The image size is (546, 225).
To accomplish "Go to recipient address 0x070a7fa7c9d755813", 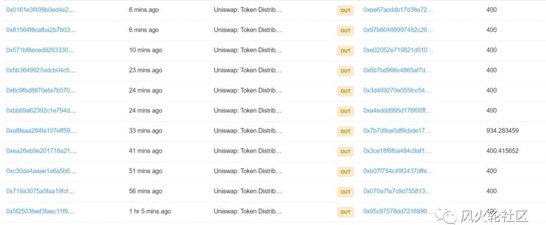I will pos(398,191).
